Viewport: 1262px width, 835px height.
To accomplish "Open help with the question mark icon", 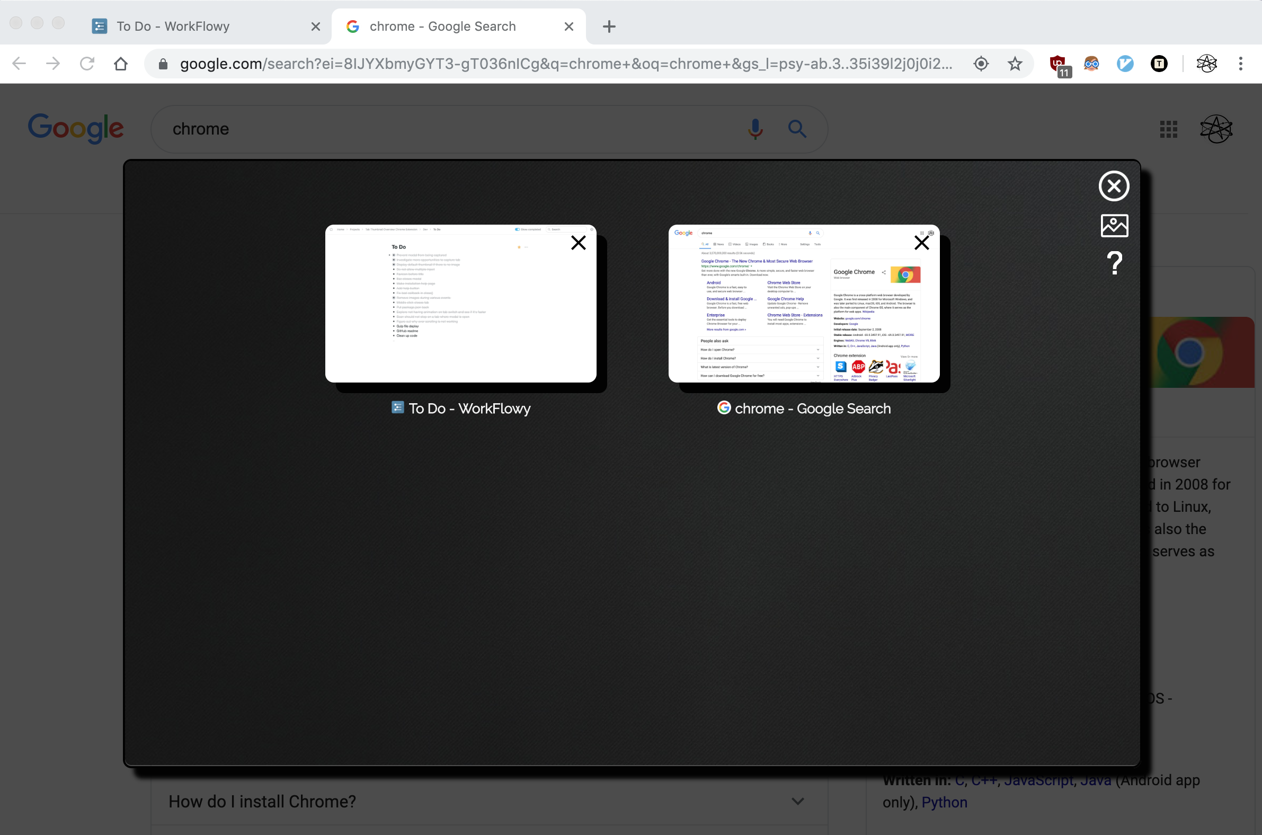I will [1114, 263].
